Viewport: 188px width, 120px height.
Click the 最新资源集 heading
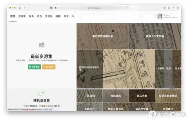point(42,57)
